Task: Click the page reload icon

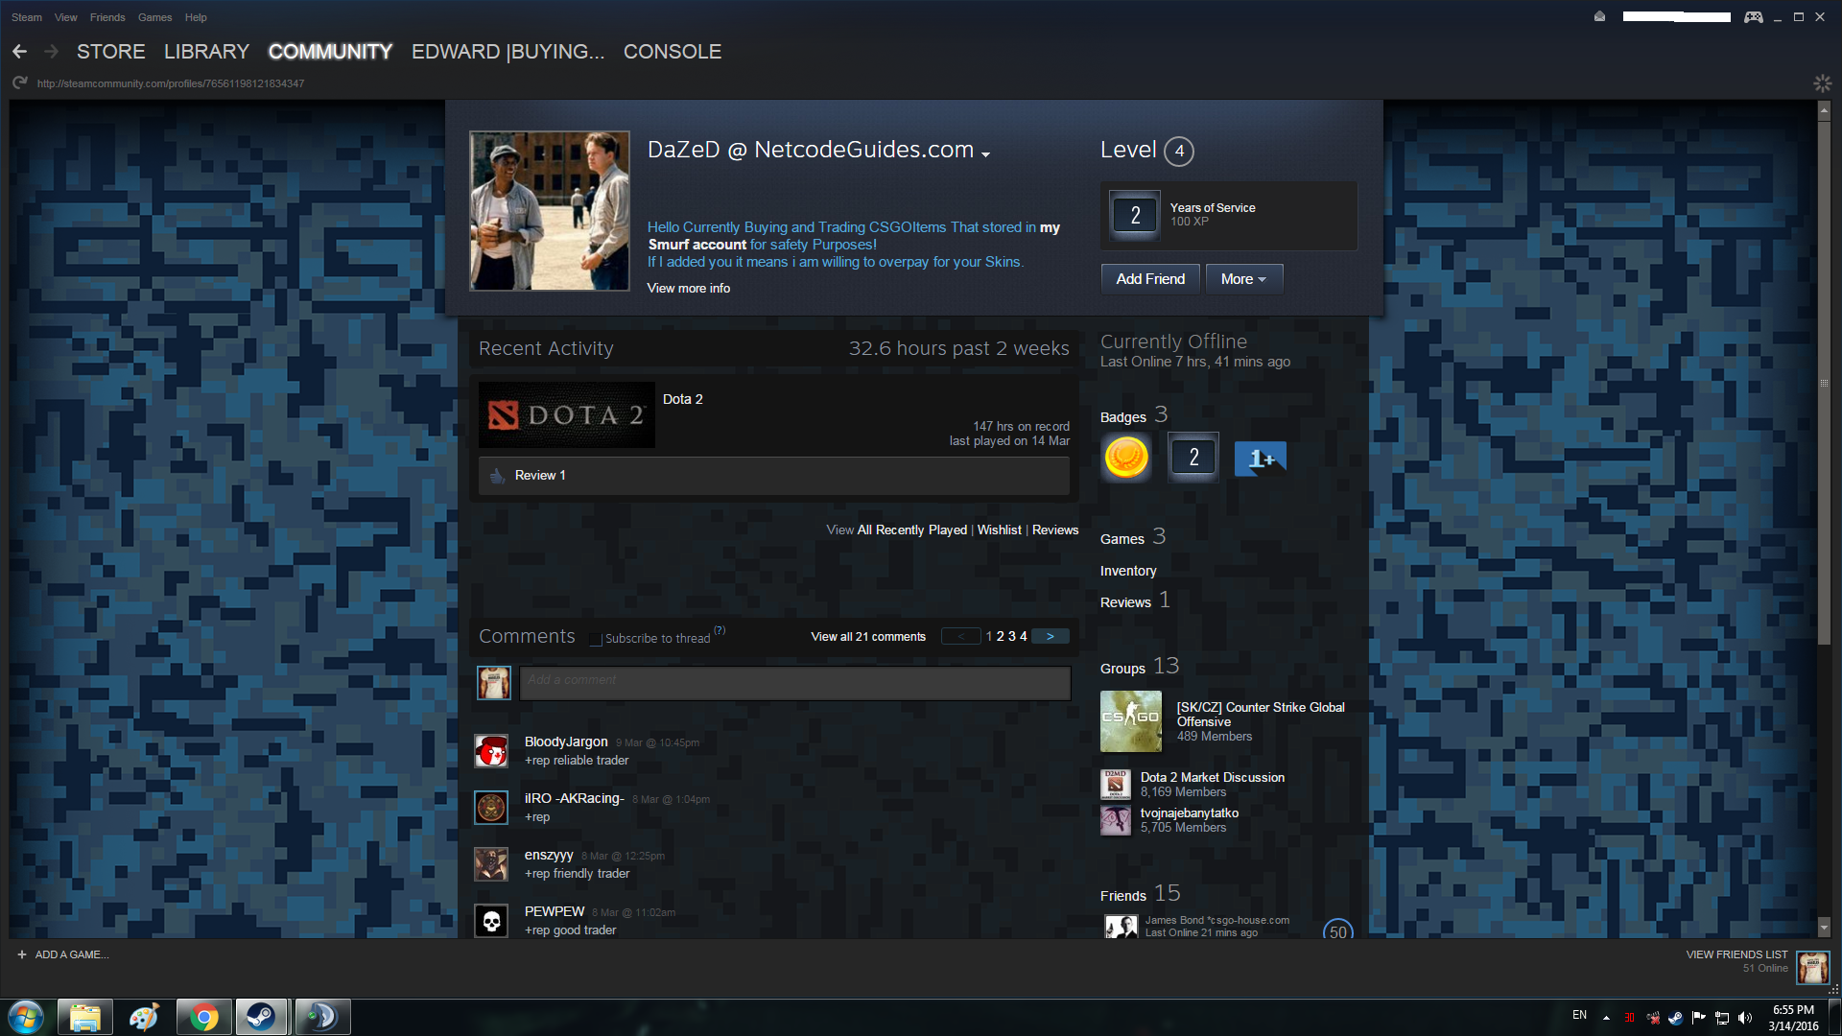Action: click(x=20, y=83)
